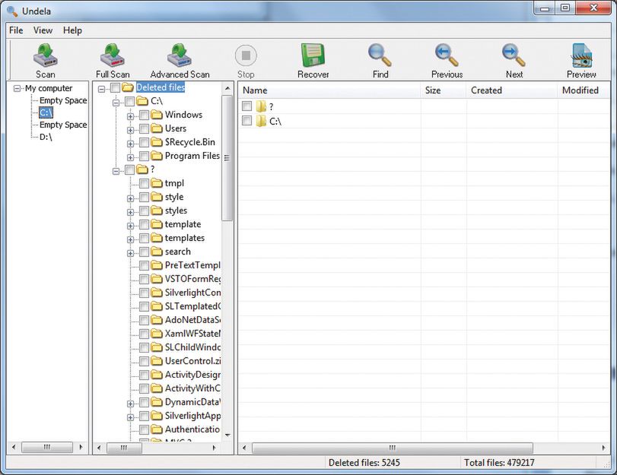Collapse the Deleted files root node
The height and width of the screenshot is (475, 617).
pos(102,88)
